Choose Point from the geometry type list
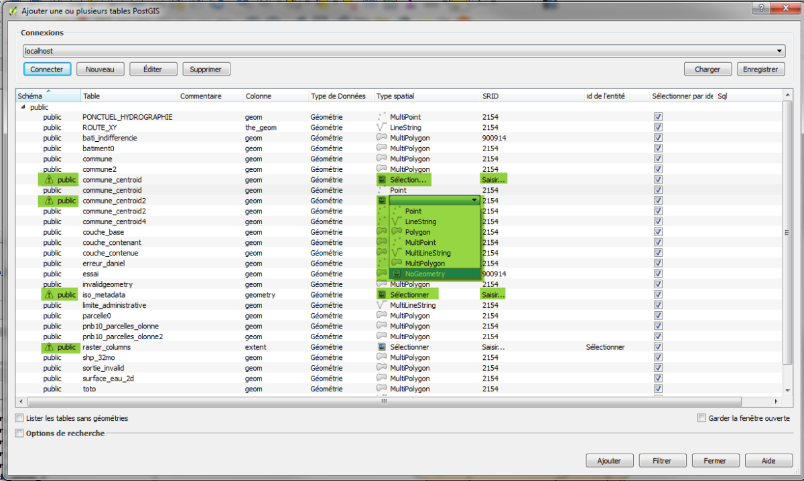The image size is (804, 481). tap(413, 211)
